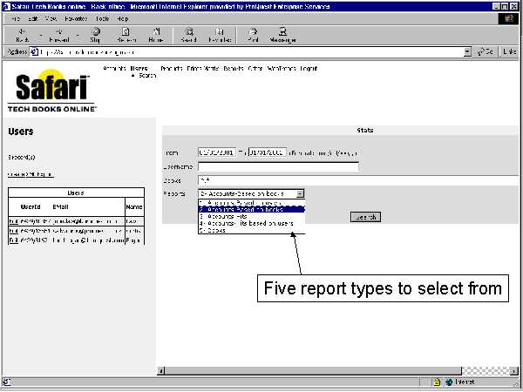Viewport: 523px width, 392px height.
Task: Click the status bar lock icon
Action: pos(437,382)
